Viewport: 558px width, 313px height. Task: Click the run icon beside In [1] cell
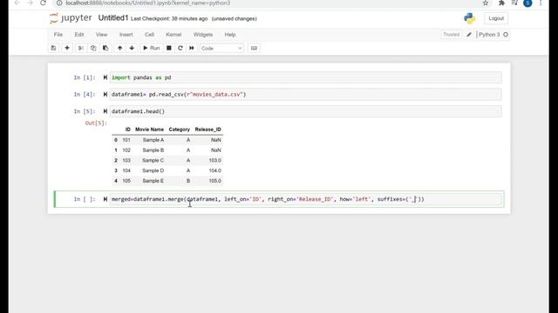pyautogui.click(x=105, y=77)
